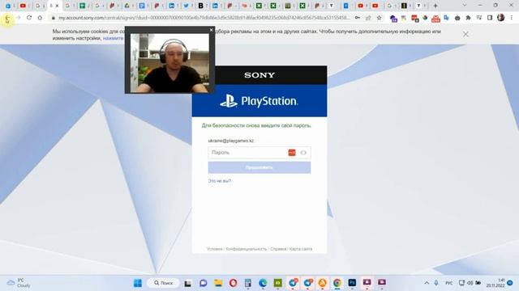View site info via the padlock icon
This screenshot has height=291, width=519.
(x=53, y=18)
